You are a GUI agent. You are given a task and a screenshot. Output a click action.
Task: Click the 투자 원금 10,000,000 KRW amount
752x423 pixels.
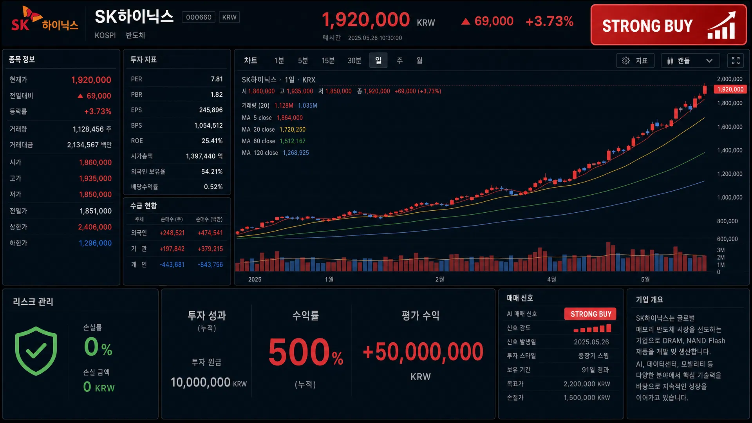click(x=208, y=382)
